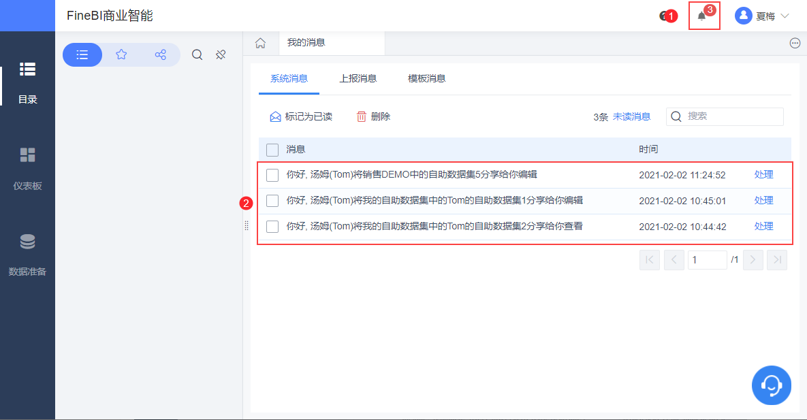The width and height of the screenshot is (807, 420).
Task: Click timestamp 2021-02-02 10:45:01
Action: pyautogui.click(x=682, y=201)
